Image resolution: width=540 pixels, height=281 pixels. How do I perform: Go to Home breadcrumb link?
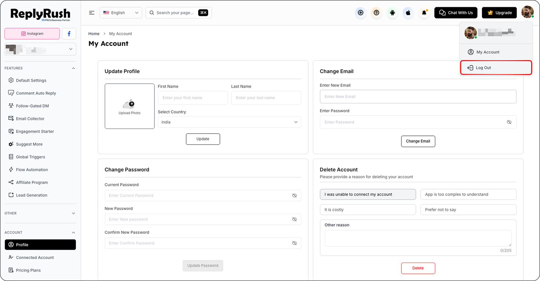click(x=94, y=34)
